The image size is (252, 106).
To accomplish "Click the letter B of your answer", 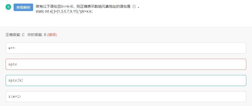I will tap(45, 35).
